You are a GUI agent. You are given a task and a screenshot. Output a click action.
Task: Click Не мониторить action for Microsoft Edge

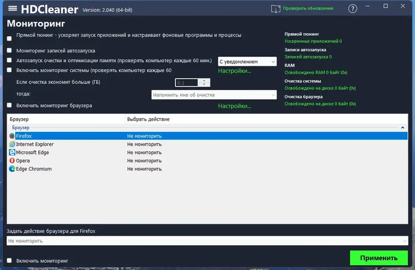pyautogui.click(x=144, y=152)
